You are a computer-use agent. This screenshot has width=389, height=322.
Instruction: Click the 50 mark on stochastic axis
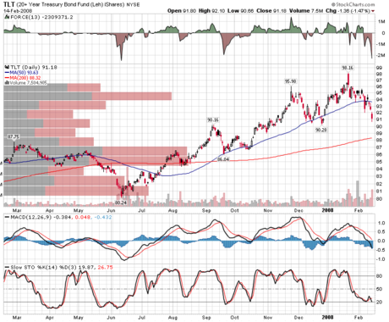pyautogui.click(x=379, y=289)
